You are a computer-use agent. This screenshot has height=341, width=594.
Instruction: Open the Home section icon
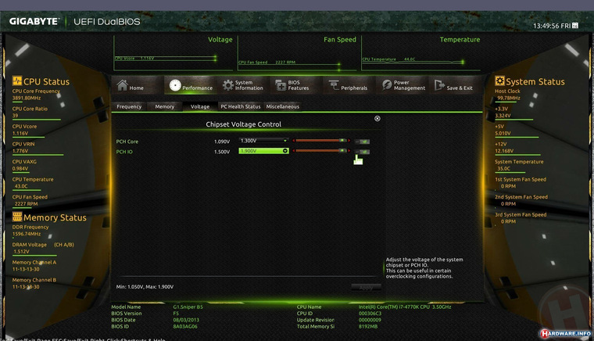coord(122,85)
